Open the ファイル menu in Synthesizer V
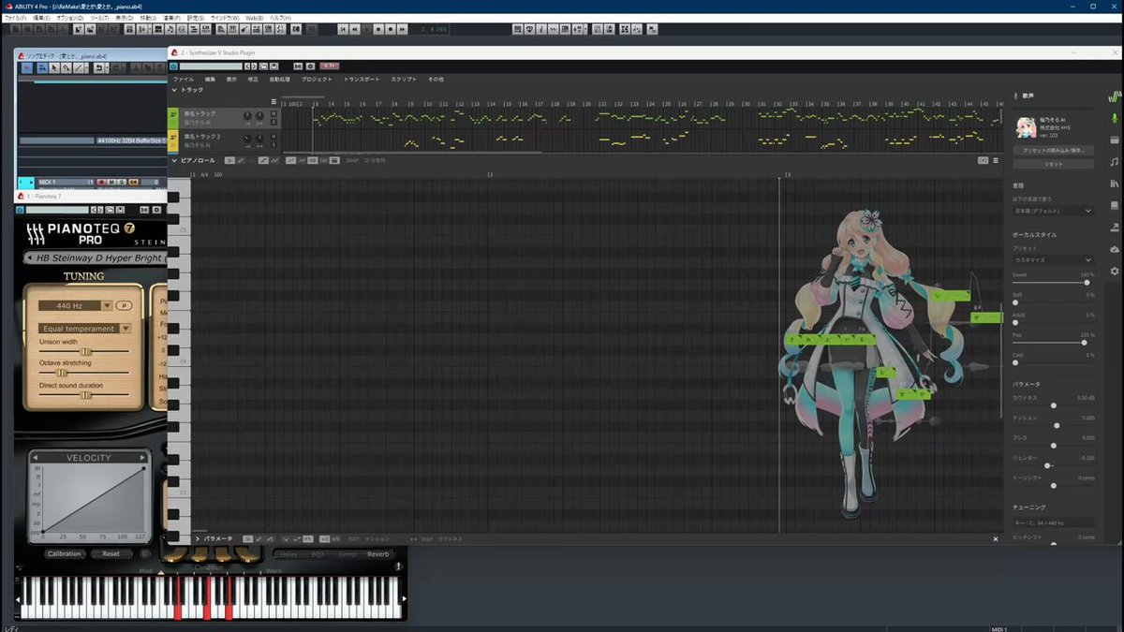The image size is (1124, 632). [183, 80]
